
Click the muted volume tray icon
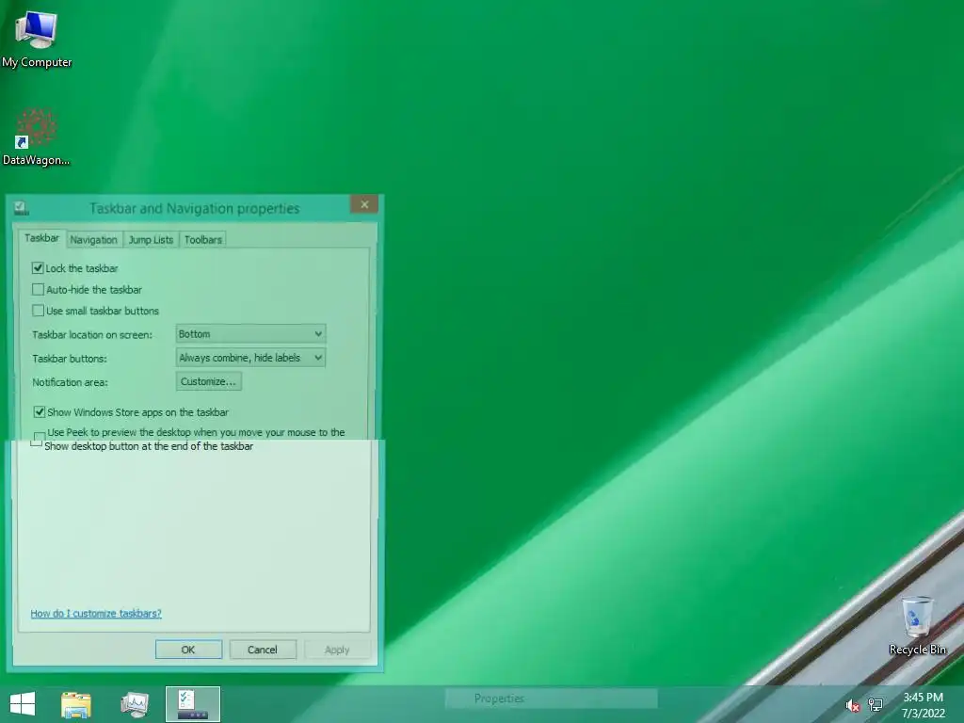point(852,706)
